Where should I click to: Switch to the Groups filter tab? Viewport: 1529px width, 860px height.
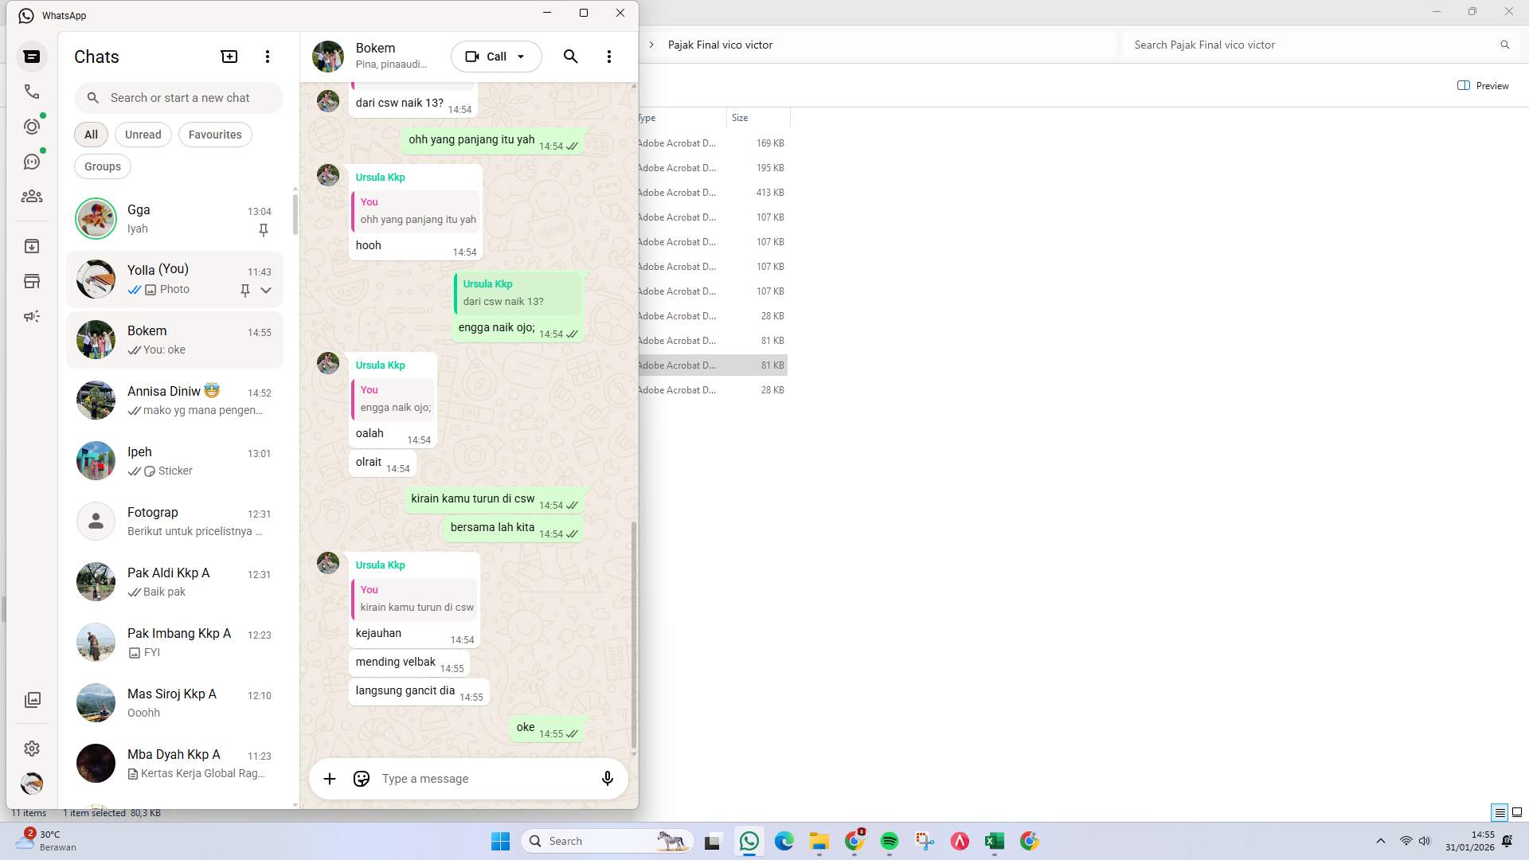pyautogui.click(x=102, y=166)
